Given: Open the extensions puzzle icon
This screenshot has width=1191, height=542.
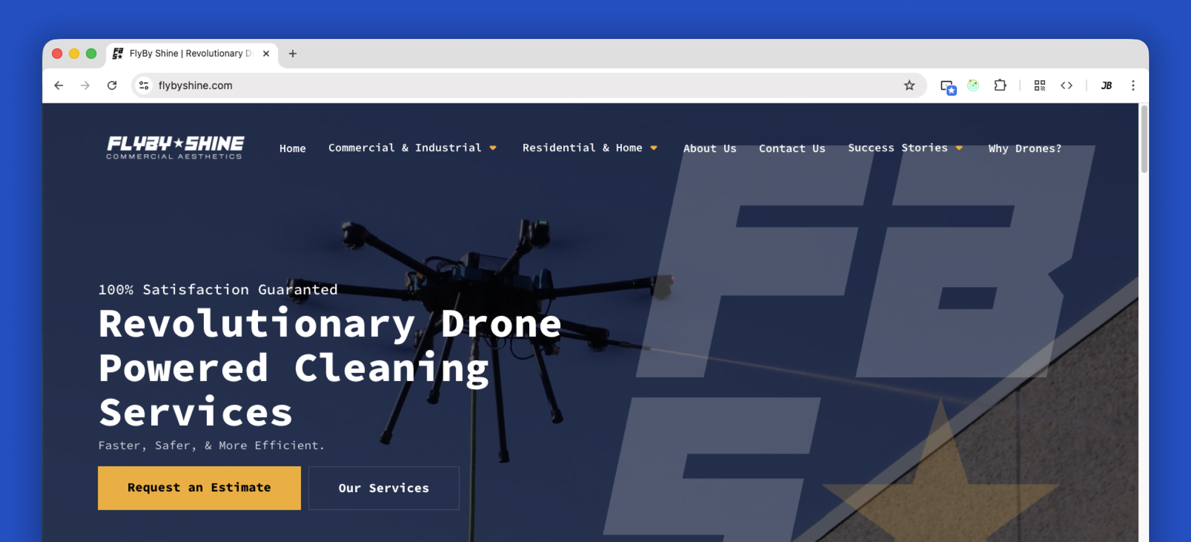Looking at the screenshot, I should point(1000,85).
